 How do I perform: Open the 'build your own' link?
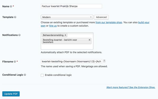(x=144, y=22)
